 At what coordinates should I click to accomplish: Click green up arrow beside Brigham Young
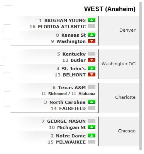click(91, 20)
